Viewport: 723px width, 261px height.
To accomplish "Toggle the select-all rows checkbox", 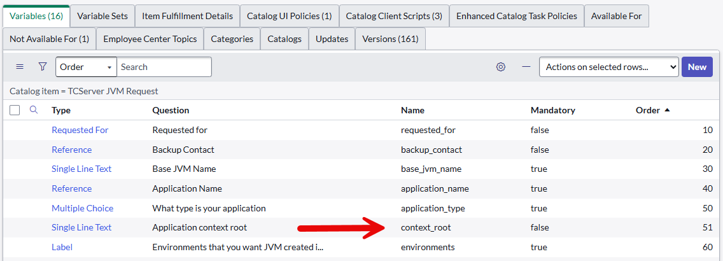I will pos(15,110).
